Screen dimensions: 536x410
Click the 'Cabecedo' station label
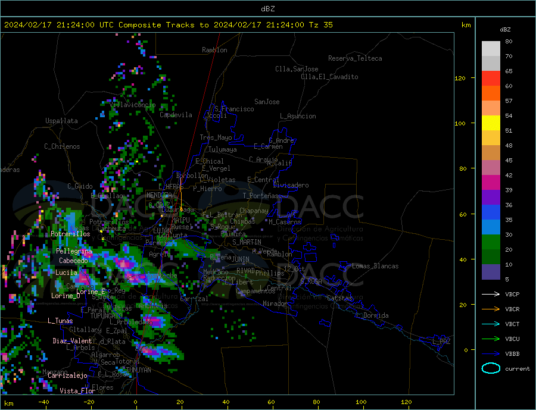click(x=73, y=261)
